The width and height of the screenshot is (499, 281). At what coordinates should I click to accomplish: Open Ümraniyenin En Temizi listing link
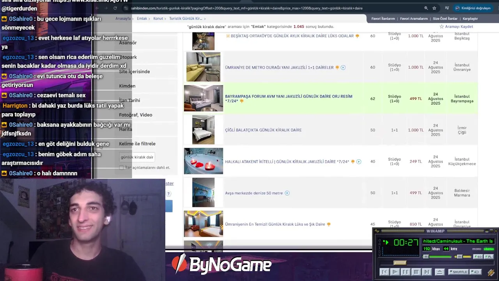[275, 224]
